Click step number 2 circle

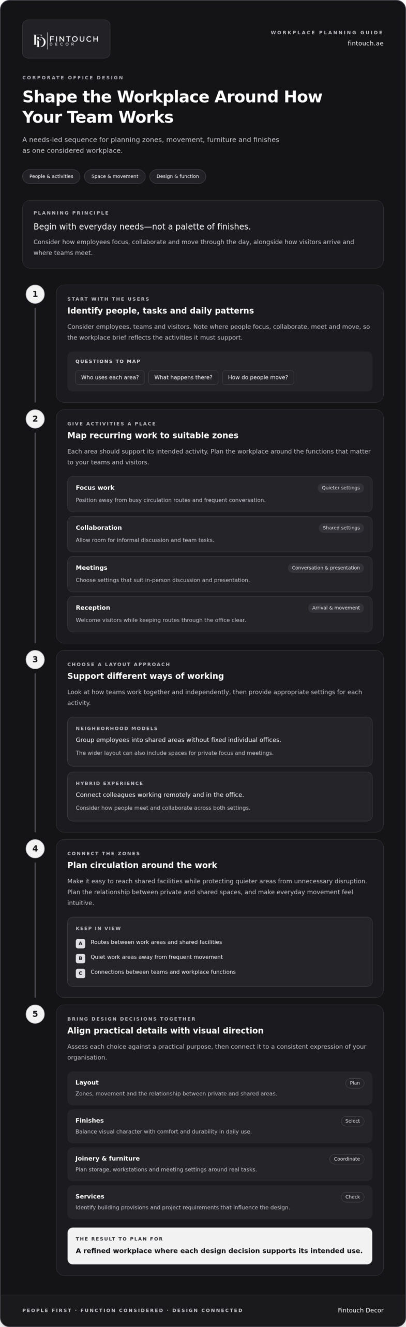click(35, 419)
